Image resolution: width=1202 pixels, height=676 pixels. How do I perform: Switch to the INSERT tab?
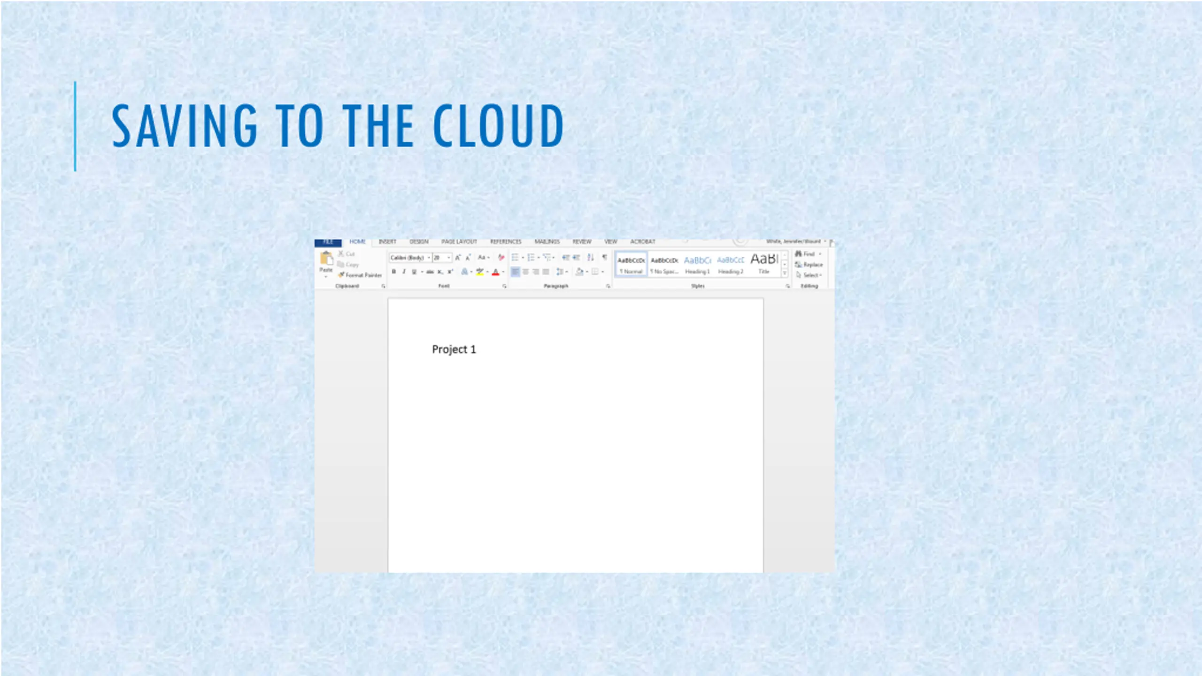pyautogui.click(x=387, y=242)
